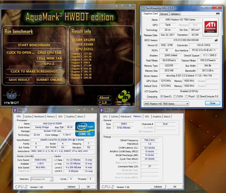Click the 1.0 version button in AquaMark
The height and width of the screenshot is (193, 226).
[104, 102]
